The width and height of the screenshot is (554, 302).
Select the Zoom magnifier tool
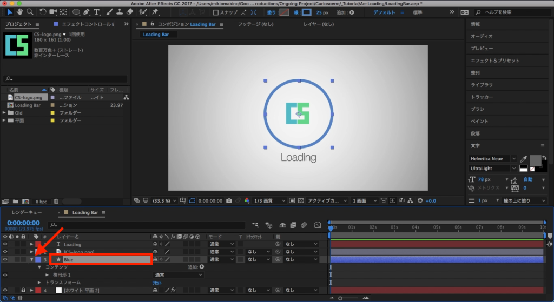point(30,11)
